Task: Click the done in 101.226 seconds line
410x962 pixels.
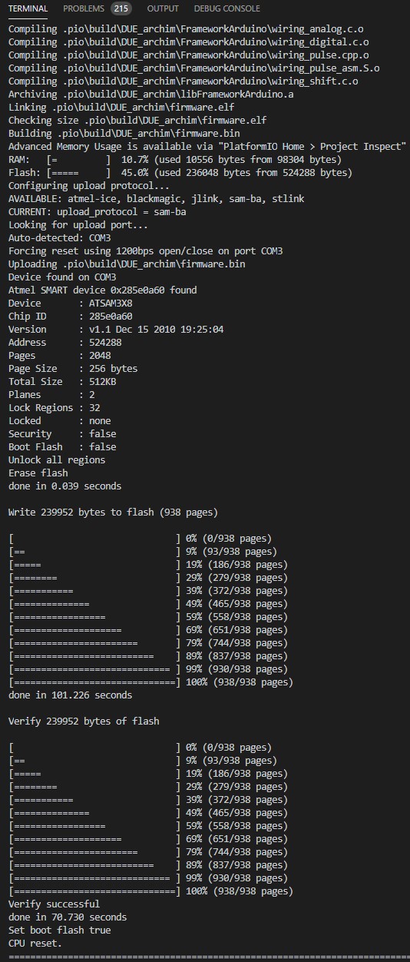Action: tap(70, 695)
